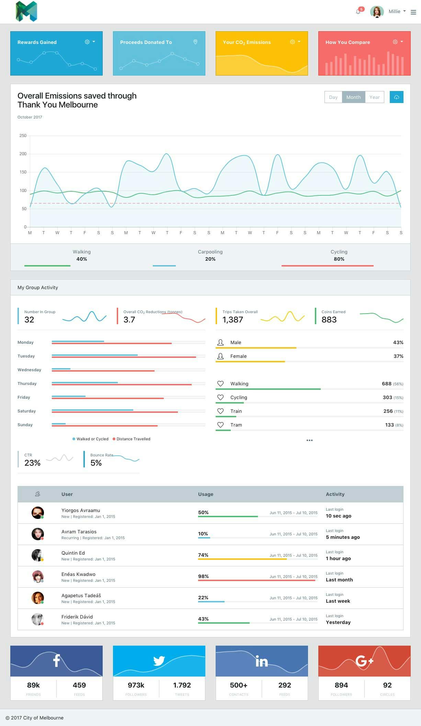Open the How You Compare card

coord(364,53)
